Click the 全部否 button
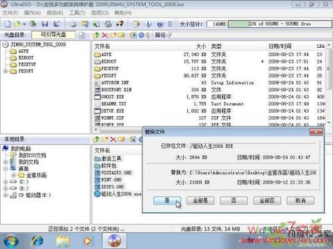This screenshot has height=249, width=333. tap(267, 201)
